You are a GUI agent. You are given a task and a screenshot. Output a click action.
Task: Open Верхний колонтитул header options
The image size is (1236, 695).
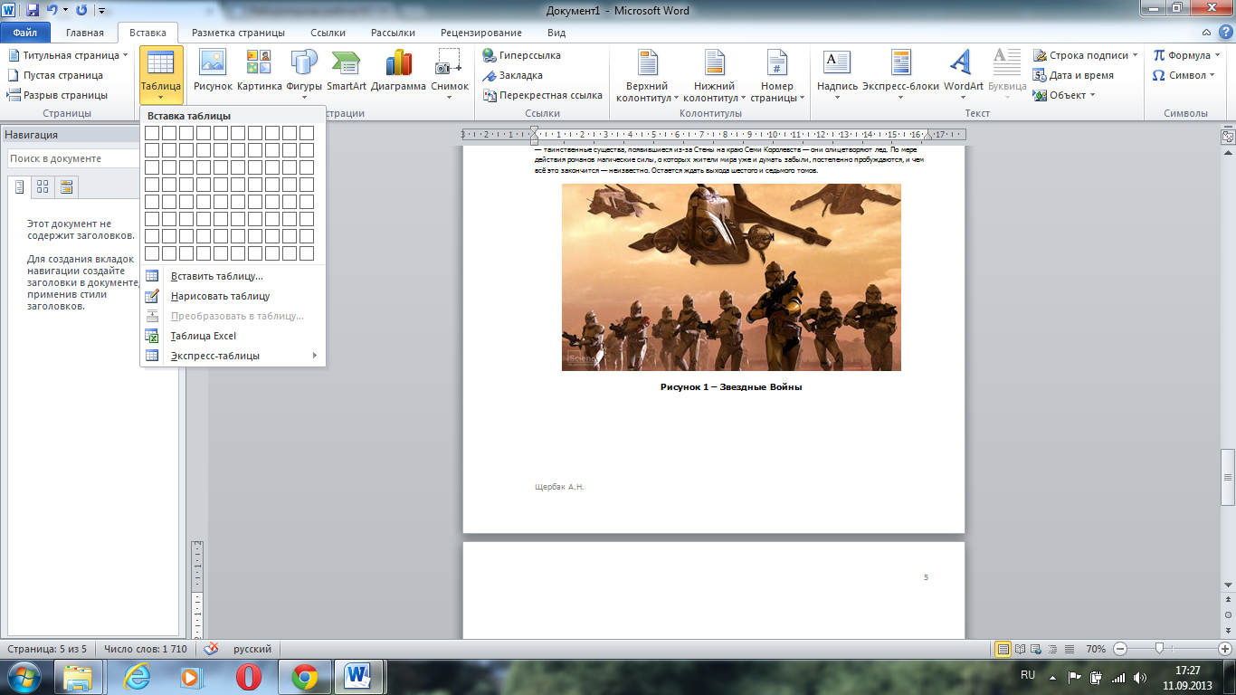[646, 75]
